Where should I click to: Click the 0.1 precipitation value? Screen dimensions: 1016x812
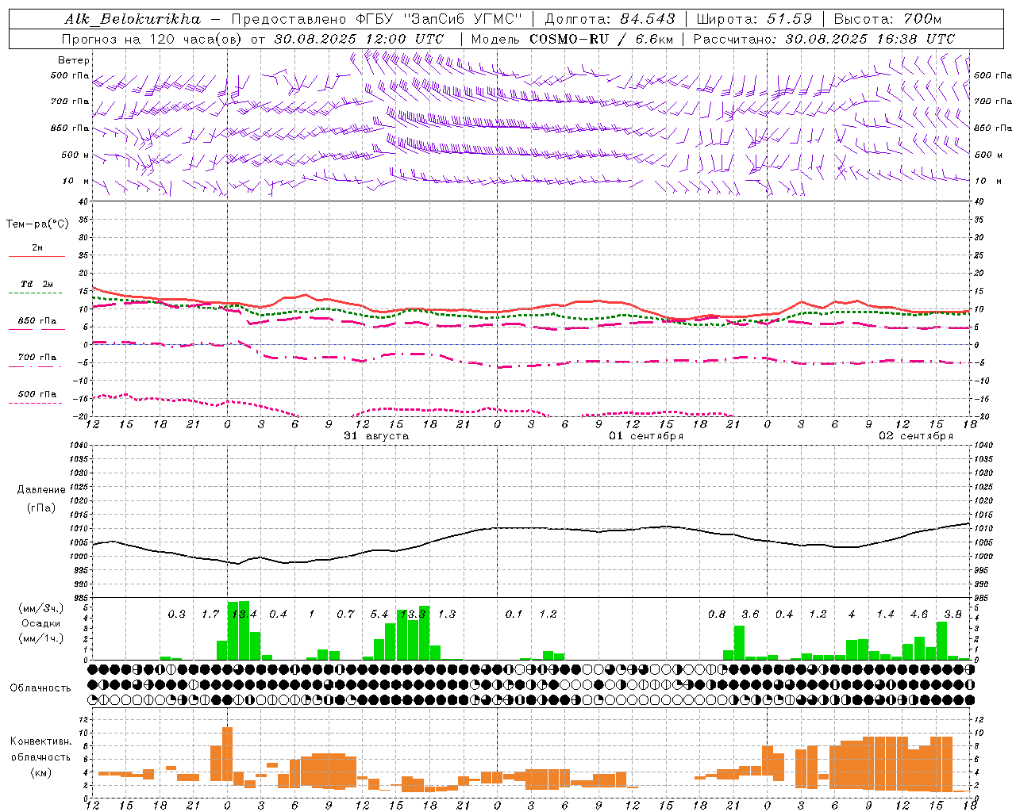514,614
